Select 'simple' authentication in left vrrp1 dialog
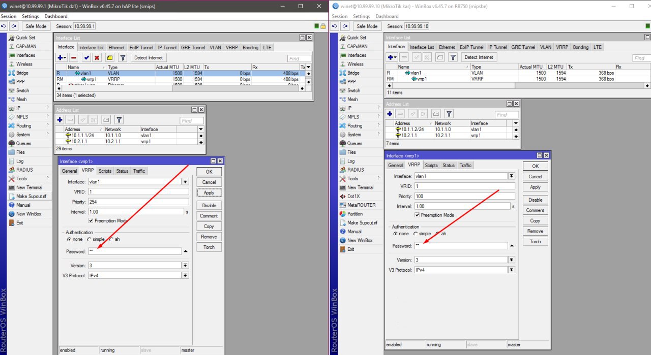 (90, 239)
